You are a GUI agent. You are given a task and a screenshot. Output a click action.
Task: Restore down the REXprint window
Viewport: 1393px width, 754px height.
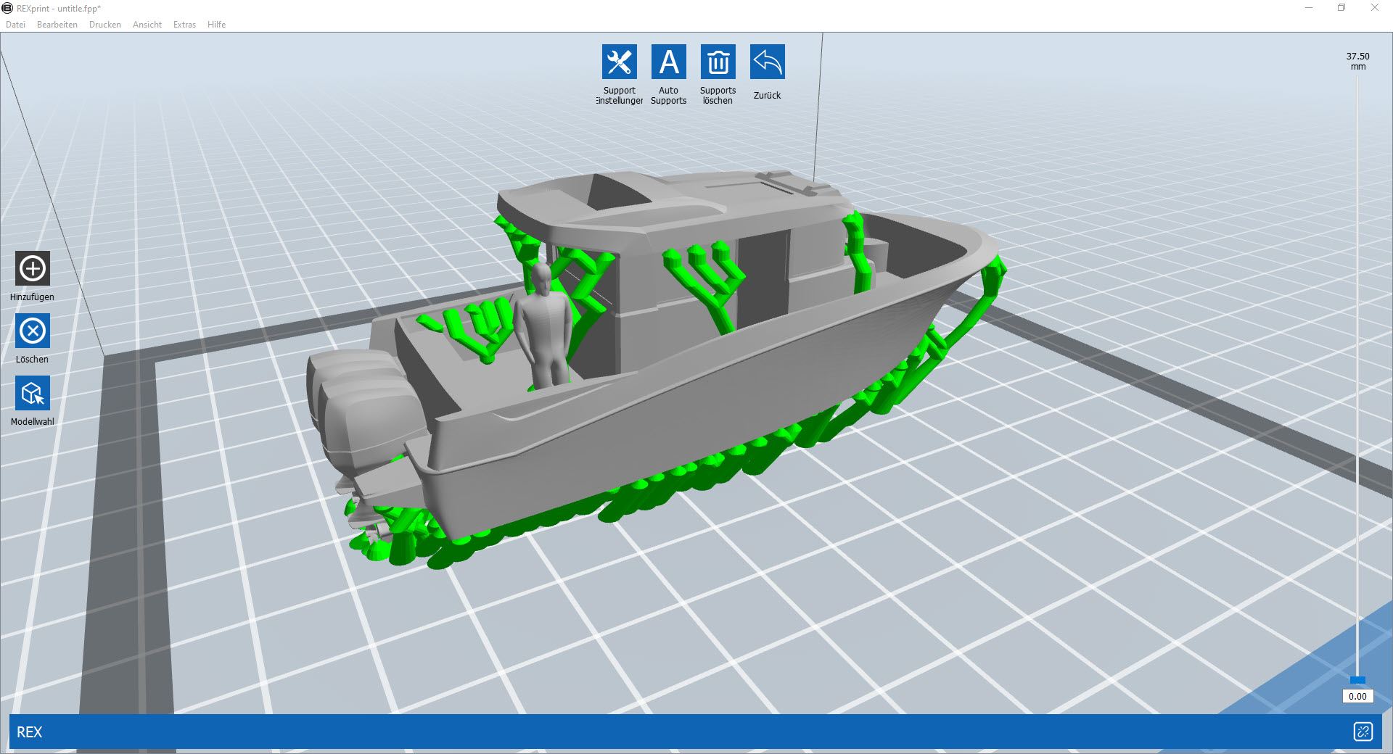(1341, 8)
